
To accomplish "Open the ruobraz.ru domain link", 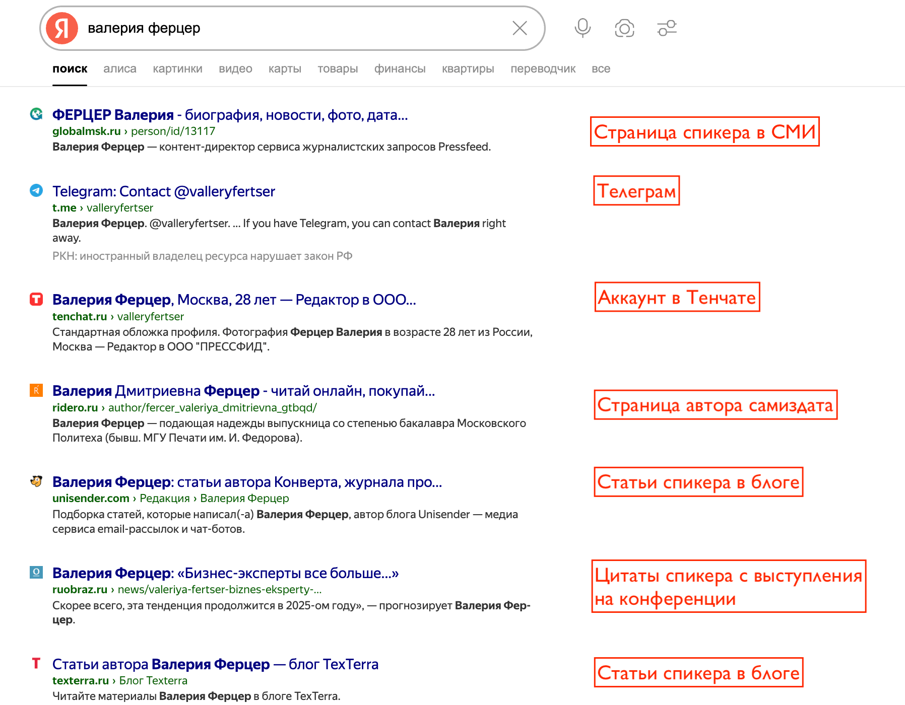I will 80,589.
